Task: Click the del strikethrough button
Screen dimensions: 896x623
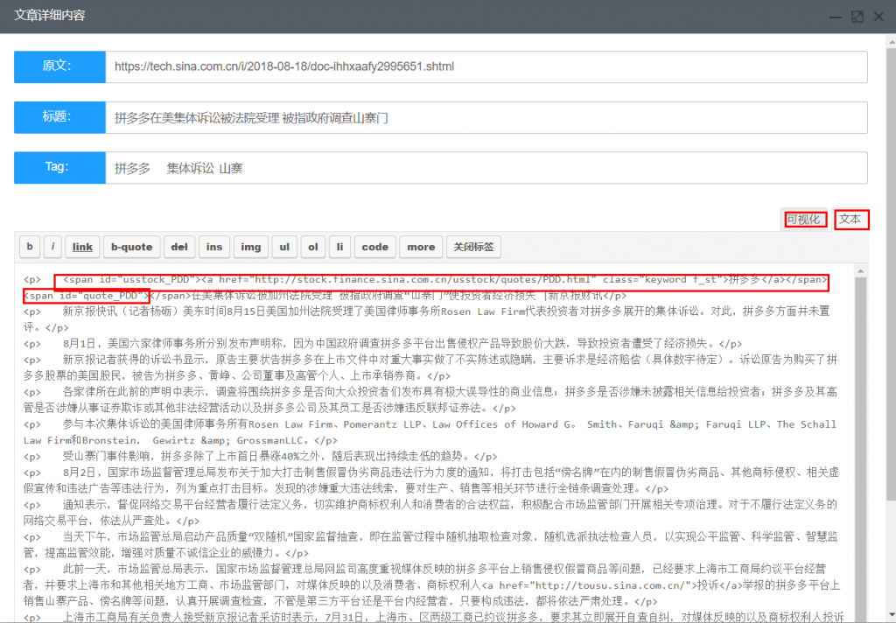Action: click(x=179, y=247)
